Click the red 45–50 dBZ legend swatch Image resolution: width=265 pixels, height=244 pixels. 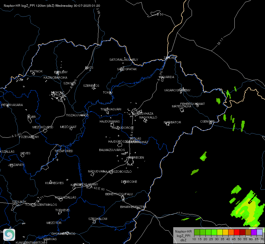click(237, 232)
